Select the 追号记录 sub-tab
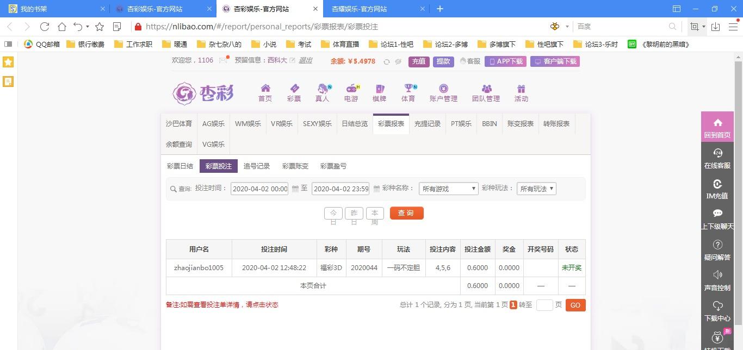This screenshot has height=350, width=743. click(x=257, y=166)
